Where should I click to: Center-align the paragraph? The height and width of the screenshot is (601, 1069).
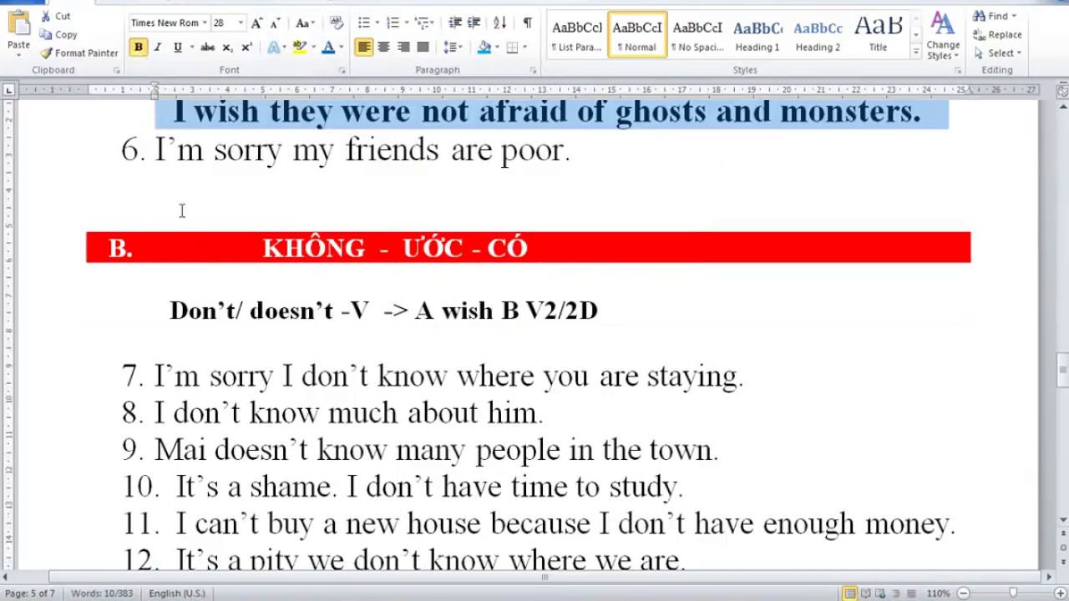pyautogui.click(x=383, y=48)
